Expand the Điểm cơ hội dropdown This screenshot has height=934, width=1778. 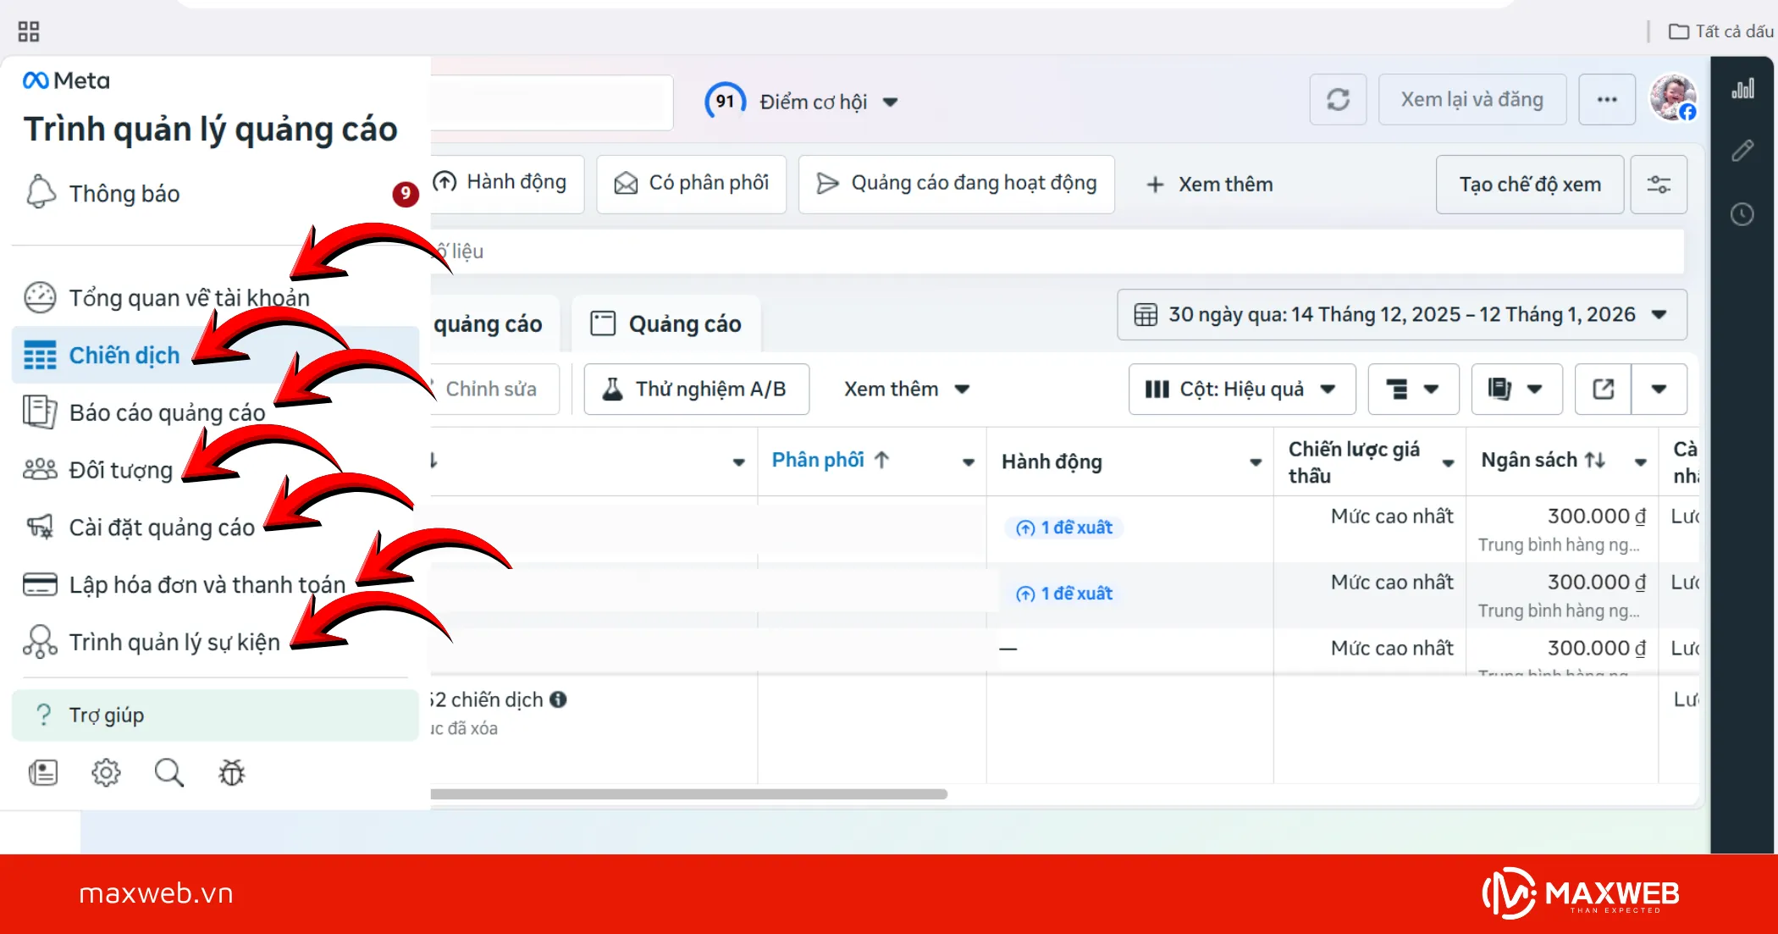(x=890, y=102)
